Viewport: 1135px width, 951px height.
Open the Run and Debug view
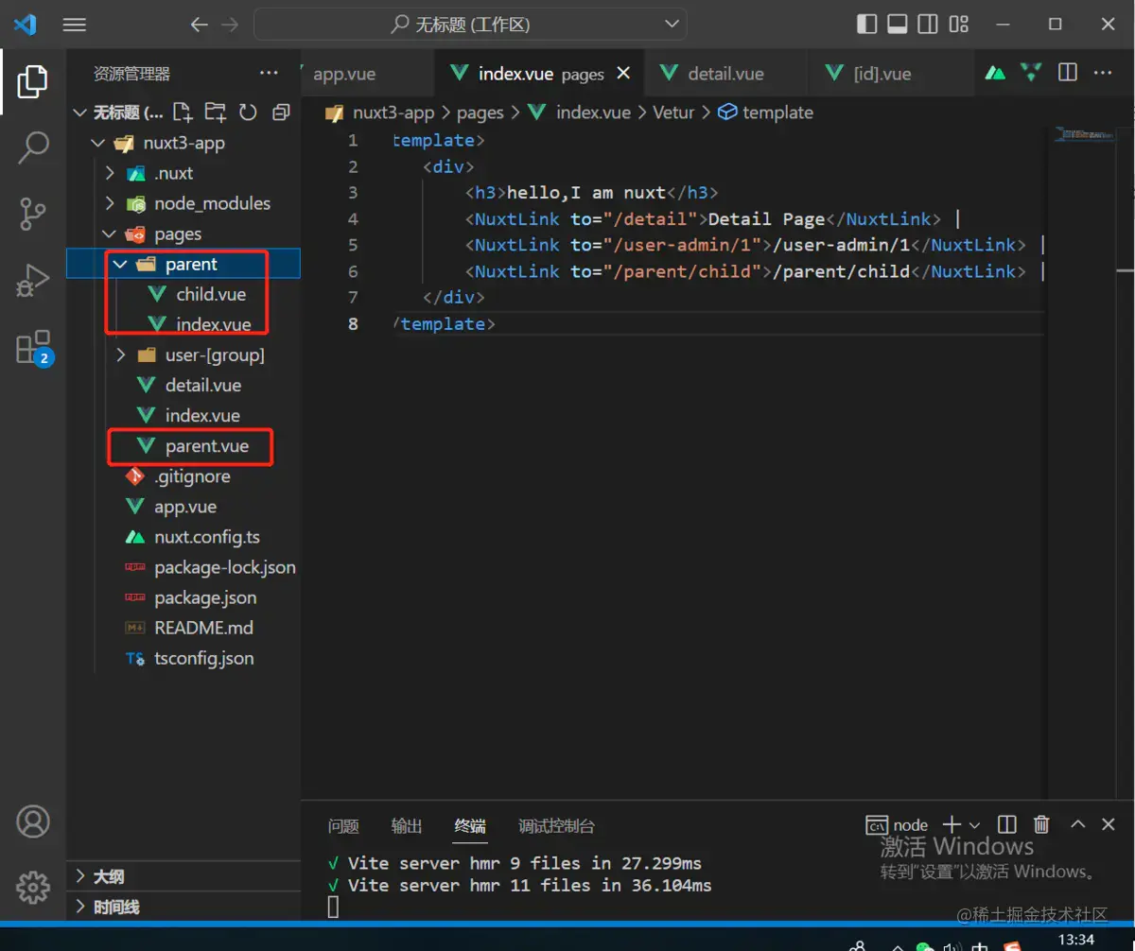tap(33, 281)
